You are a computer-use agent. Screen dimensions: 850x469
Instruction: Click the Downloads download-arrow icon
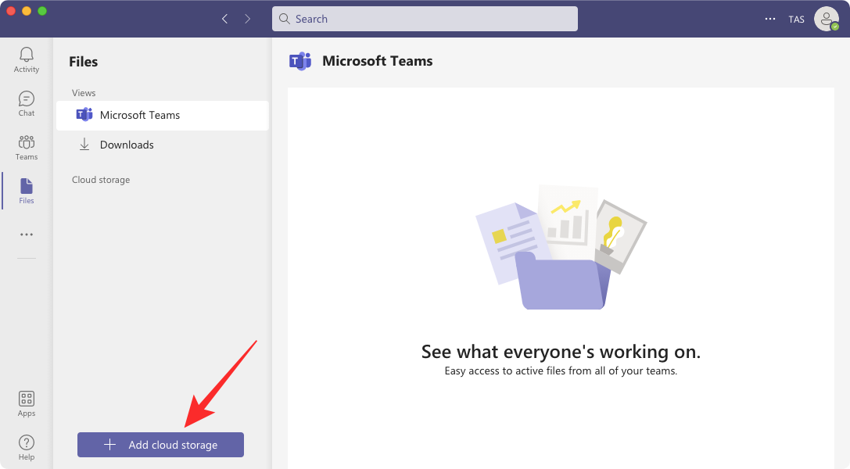[x=84, y=145]
